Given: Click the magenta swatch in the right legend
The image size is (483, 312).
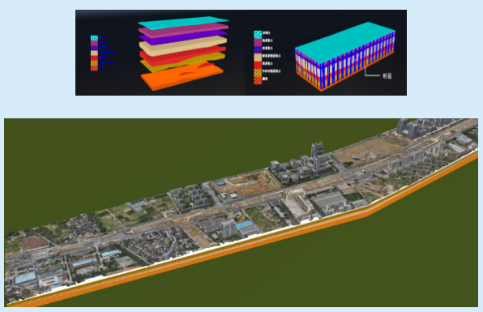Looking at the screenshot, I should [258, 42].
